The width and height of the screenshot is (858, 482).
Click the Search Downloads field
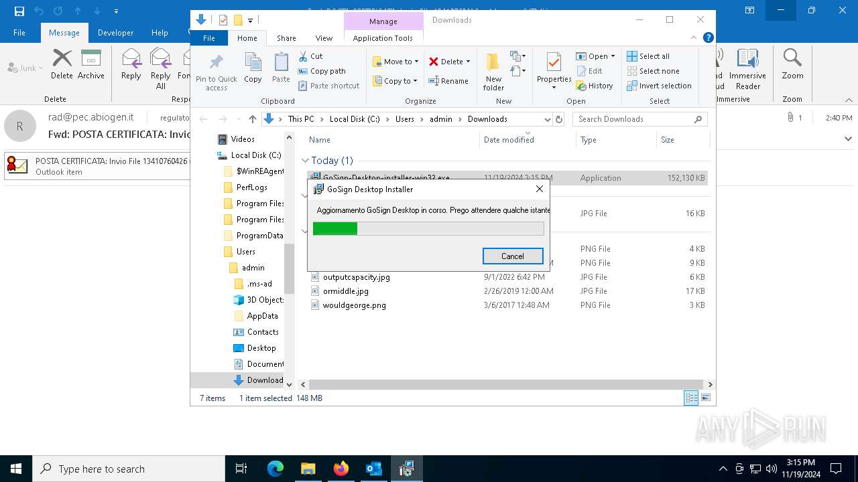point(640,119)
